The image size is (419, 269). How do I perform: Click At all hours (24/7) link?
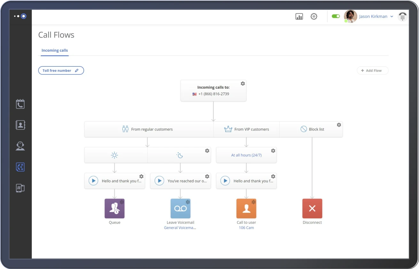[x=246, y=155]
